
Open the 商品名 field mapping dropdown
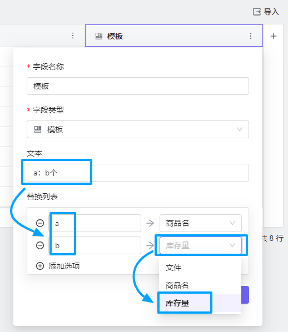click(x=201, y=223)
